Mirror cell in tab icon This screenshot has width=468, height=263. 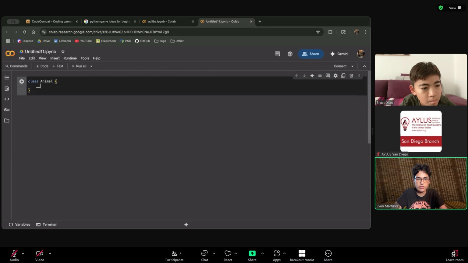click(343, 75)
